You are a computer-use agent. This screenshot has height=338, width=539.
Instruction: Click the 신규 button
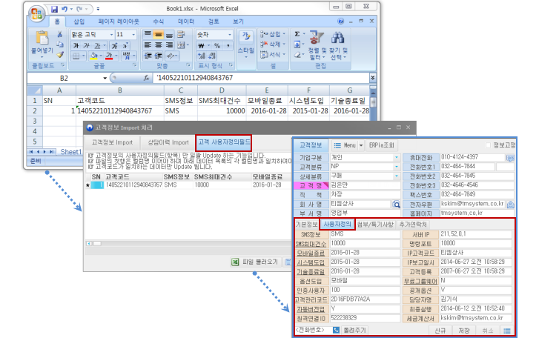[x=440, y=331]
